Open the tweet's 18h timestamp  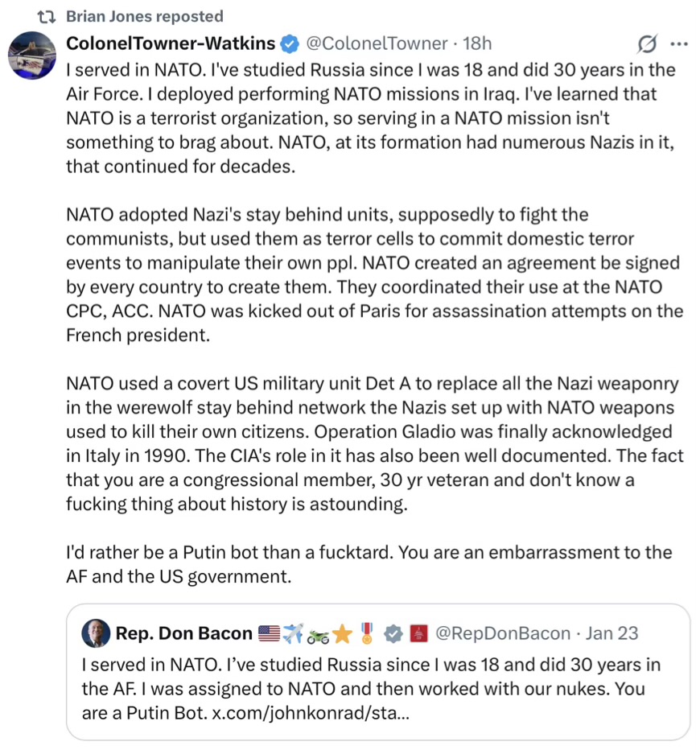[x=477, y=43]
